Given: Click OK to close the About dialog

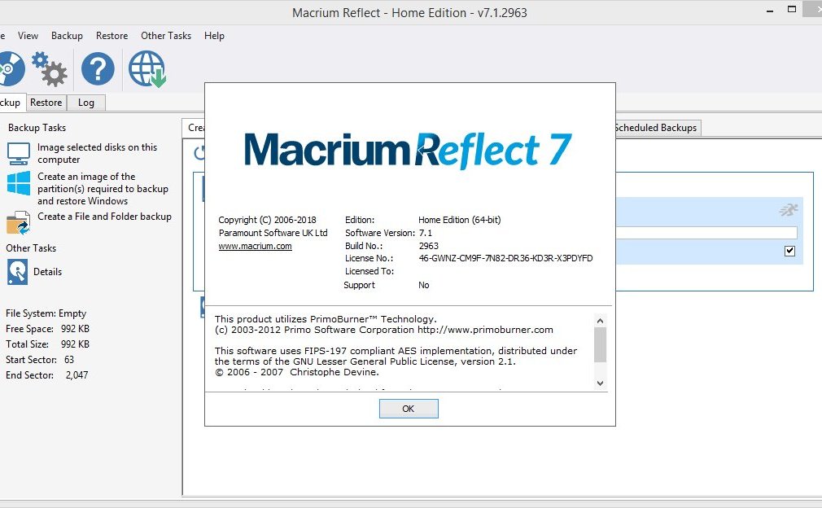Looking at the screenshot, I should [x=409, y=409].
